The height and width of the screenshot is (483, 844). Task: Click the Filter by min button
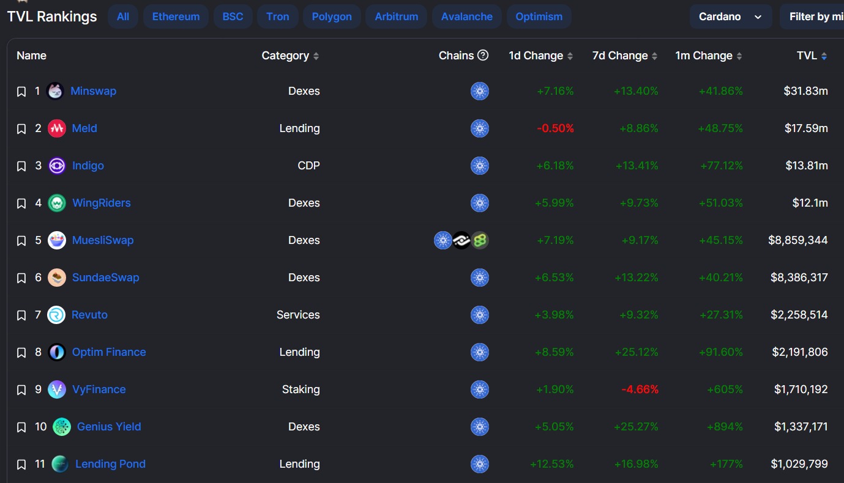pyautogui.click(x=812, y=17)
